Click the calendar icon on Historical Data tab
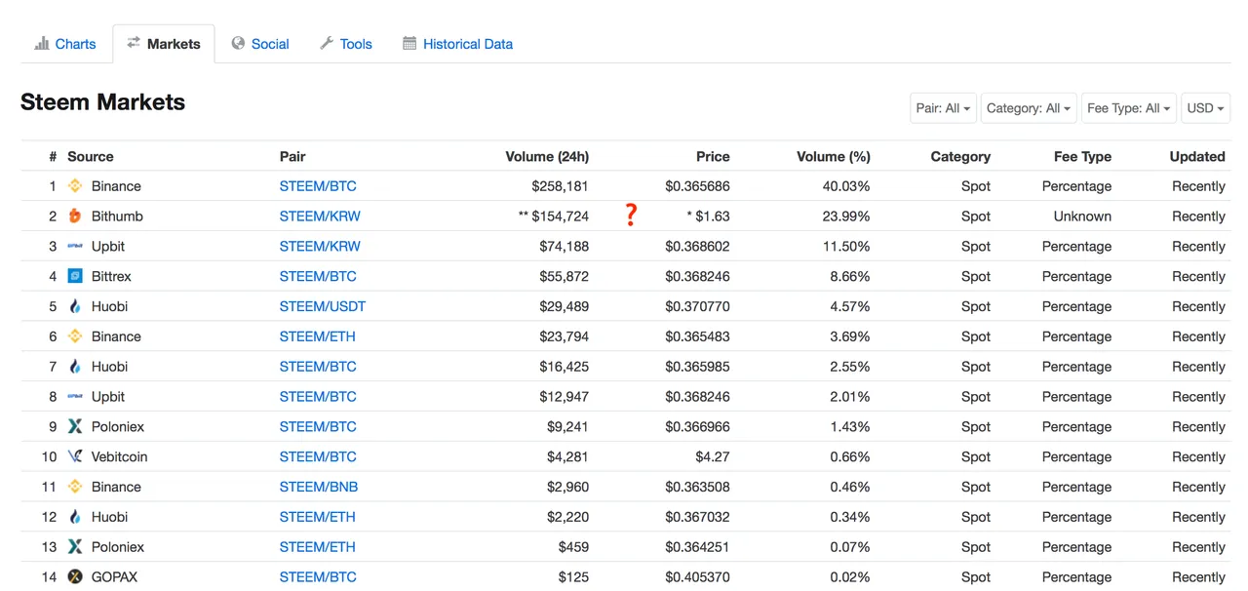Viewport: 1248px width, 591px height. [x=409, y=43]
